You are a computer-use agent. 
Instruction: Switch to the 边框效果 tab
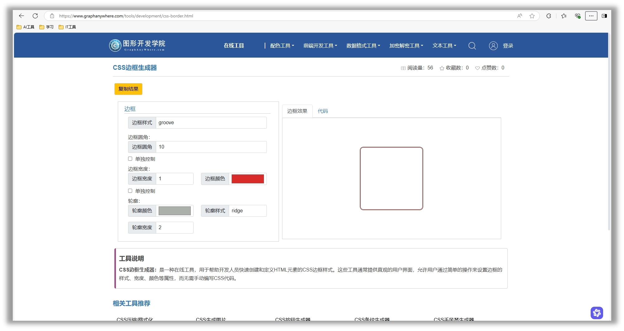(297, 111)
